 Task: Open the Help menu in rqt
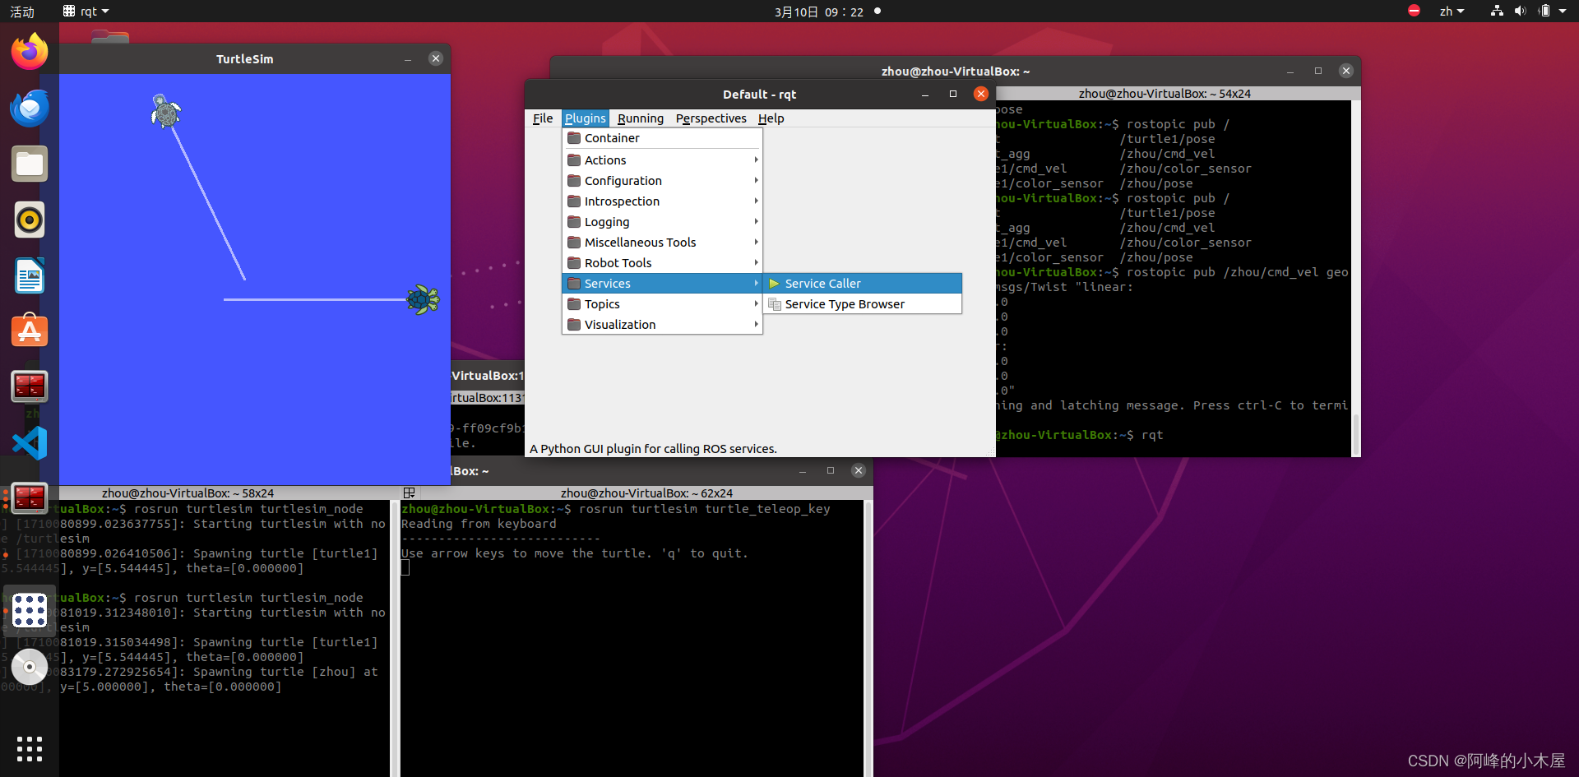(x=771, y=118)
